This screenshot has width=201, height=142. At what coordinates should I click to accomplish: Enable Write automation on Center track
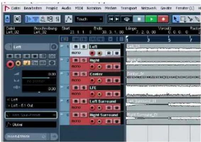[117, 80]
